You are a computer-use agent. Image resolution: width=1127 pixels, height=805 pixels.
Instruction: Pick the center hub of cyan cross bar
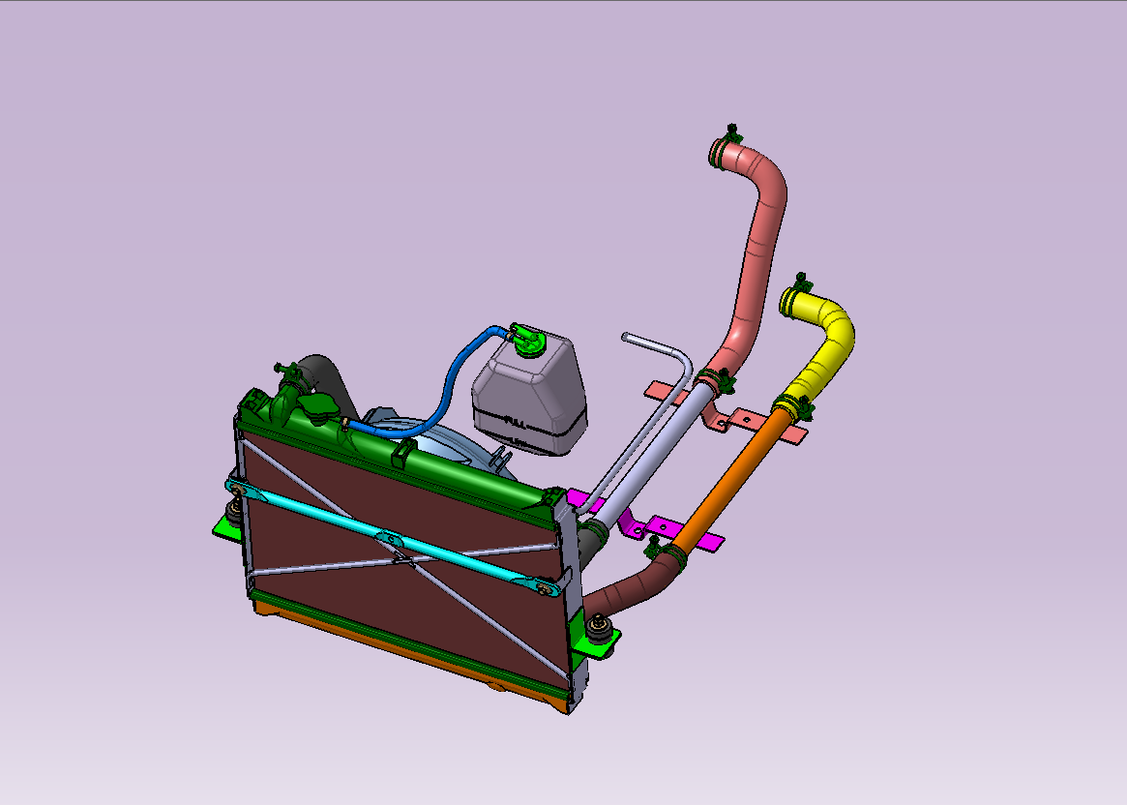(x=390, y=537)
